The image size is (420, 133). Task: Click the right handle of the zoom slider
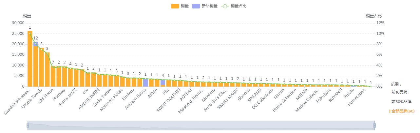(374, 126)
